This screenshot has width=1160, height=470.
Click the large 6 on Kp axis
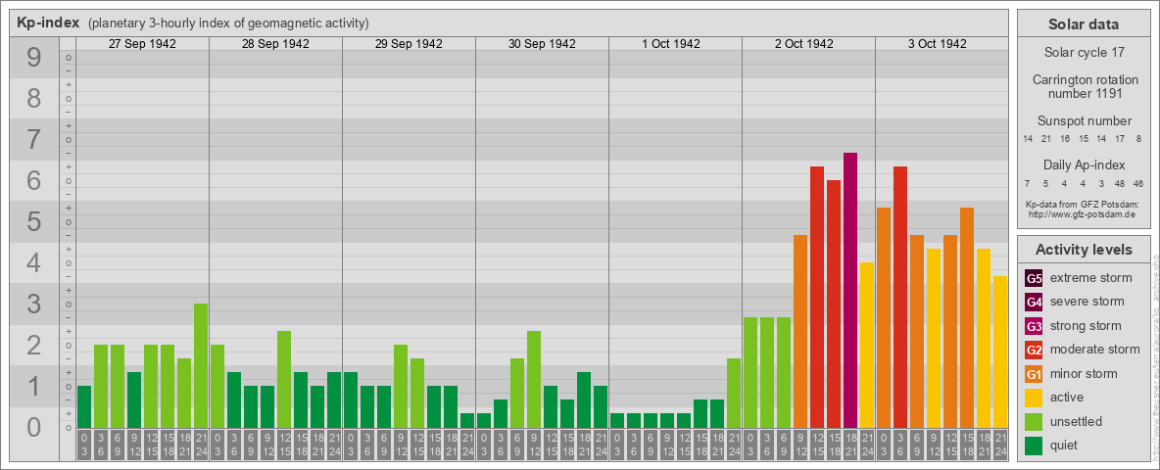pos(34,181)
